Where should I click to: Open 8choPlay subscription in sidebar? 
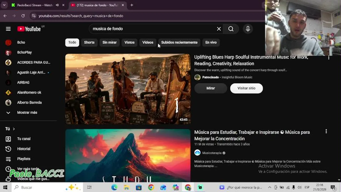click(25, 53)
